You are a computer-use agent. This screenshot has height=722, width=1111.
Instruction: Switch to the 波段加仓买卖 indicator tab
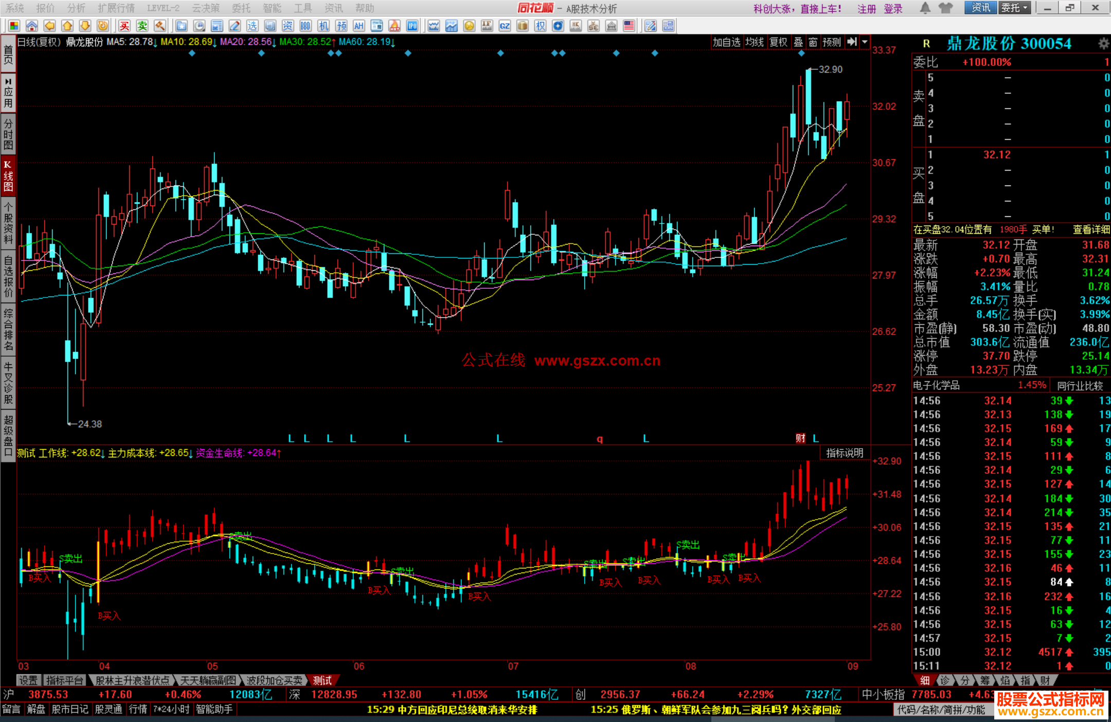274,680
